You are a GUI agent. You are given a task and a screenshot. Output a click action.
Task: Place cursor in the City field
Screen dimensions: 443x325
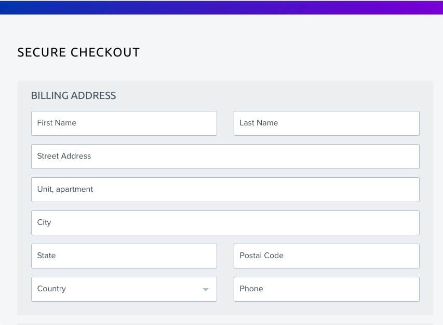[225, 223]
